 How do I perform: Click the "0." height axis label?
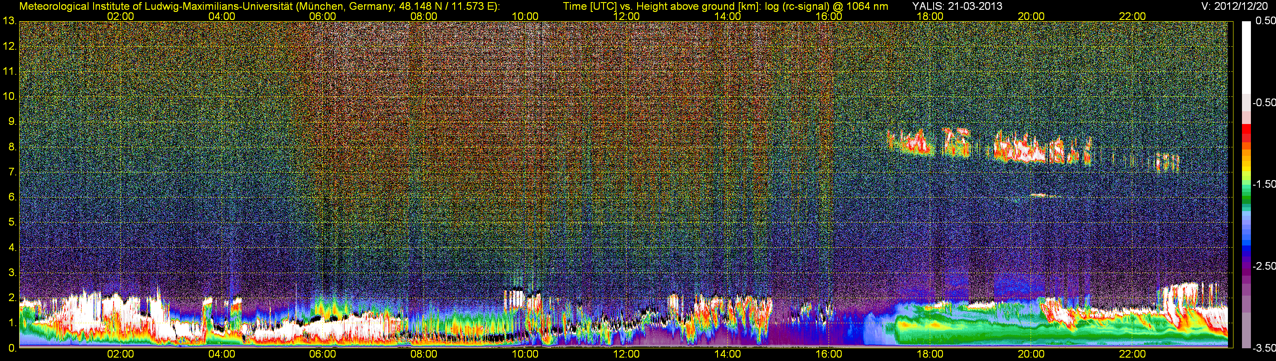[12, 348]
